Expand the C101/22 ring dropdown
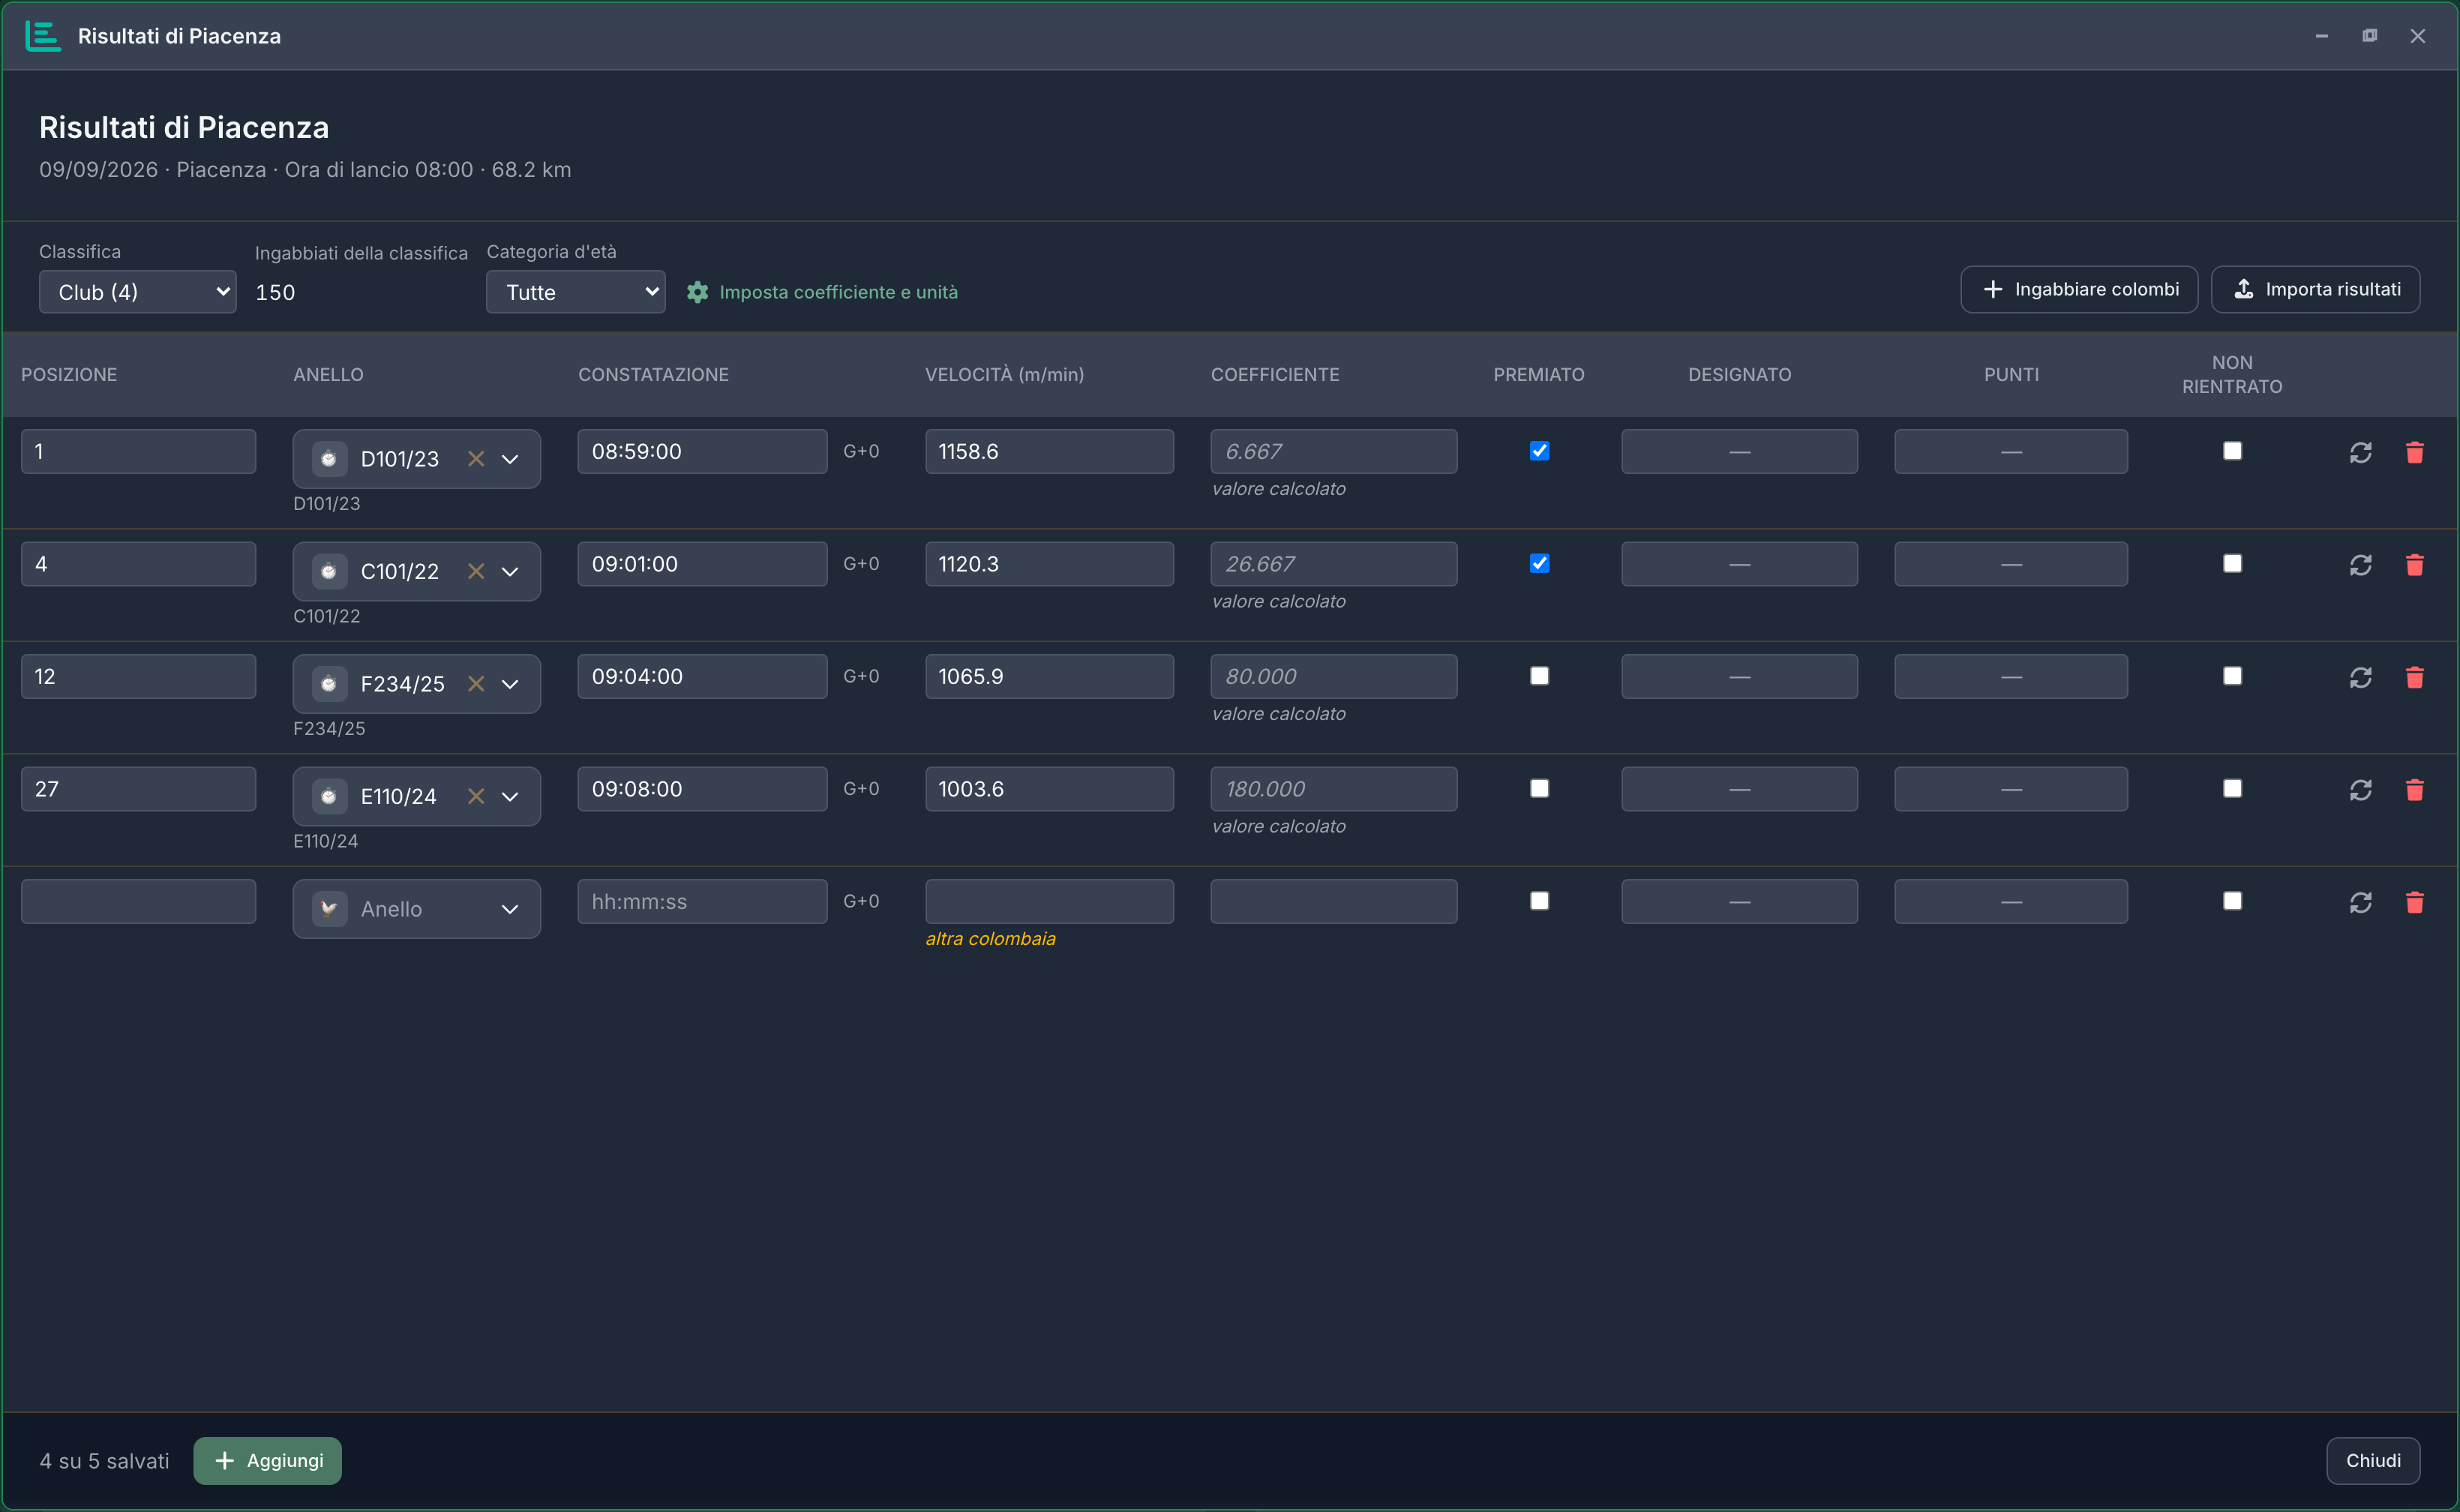The height and width of the screenshot is (1512, 2460). tap(510, 571)
